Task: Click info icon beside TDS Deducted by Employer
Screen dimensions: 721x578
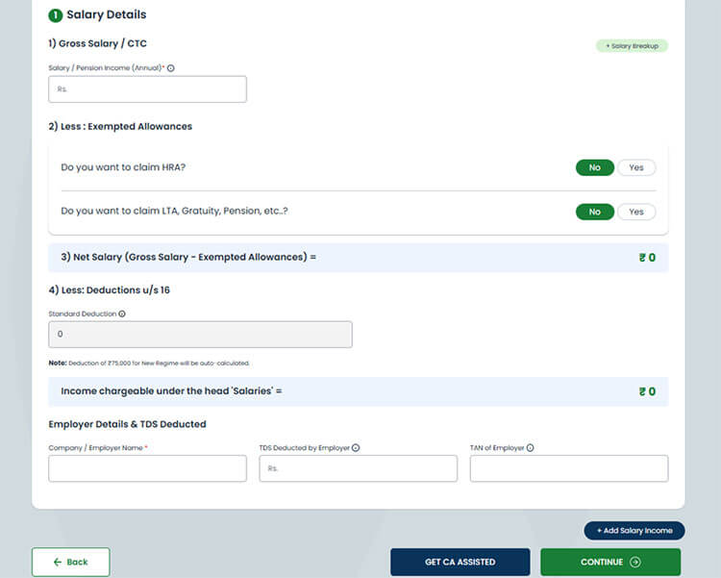Action: pos(356,448)
